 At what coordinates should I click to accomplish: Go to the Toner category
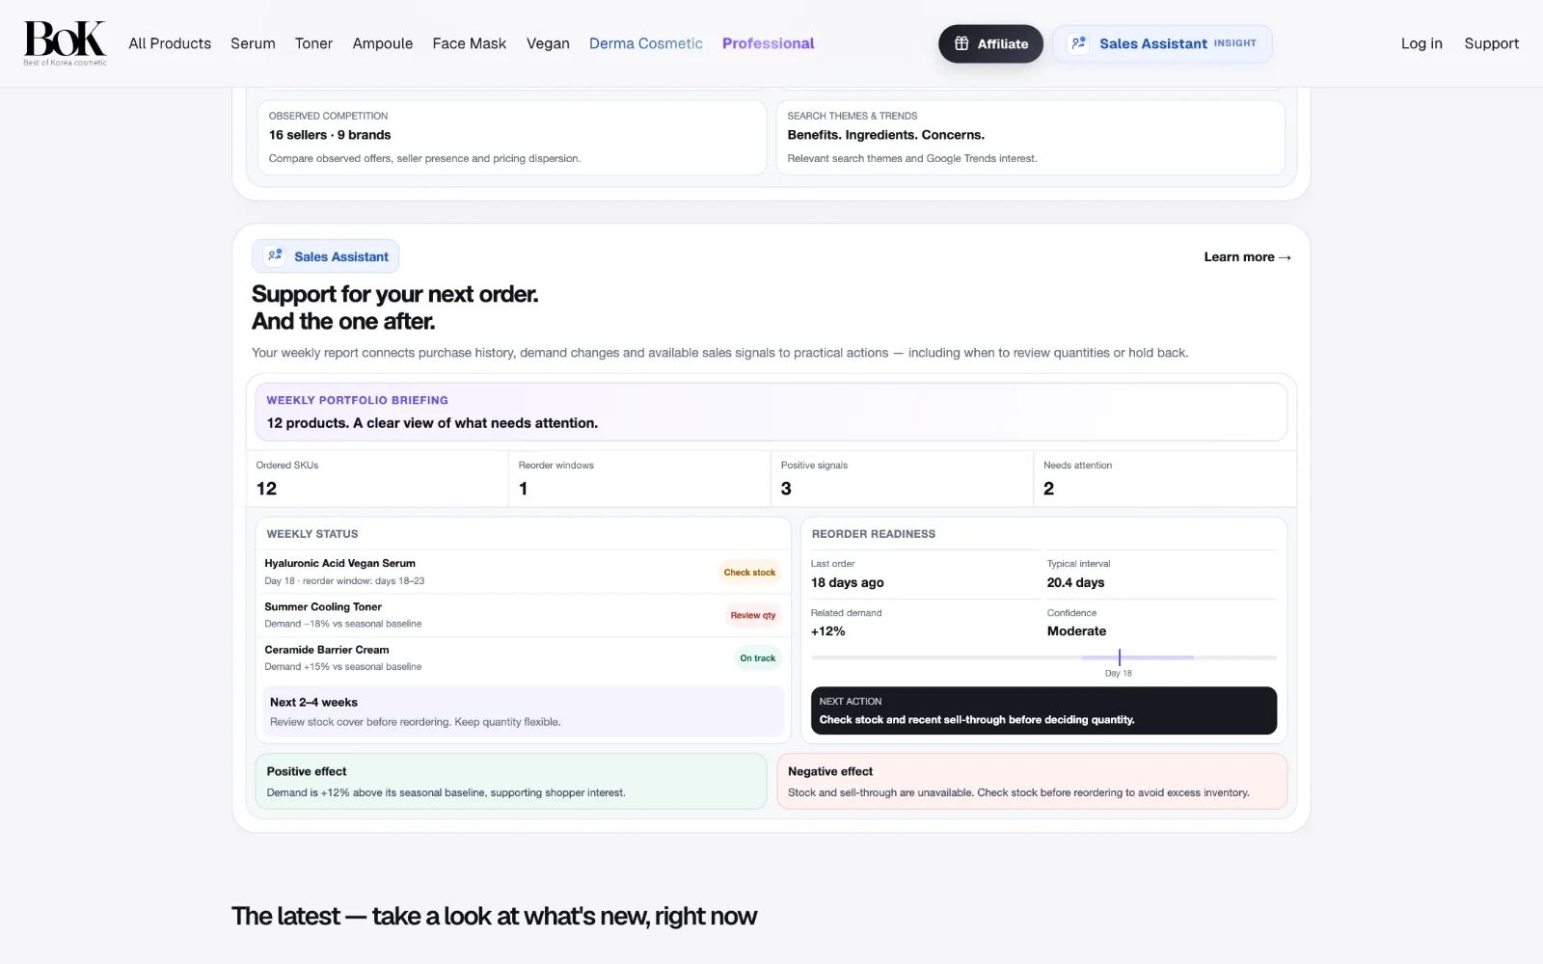(x=313, y=43)
